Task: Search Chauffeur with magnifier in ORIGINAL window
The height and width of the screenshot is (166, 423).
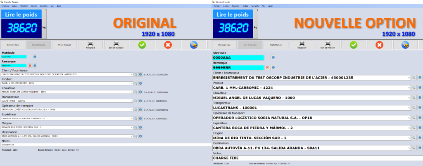Action: tap(136, 92)
